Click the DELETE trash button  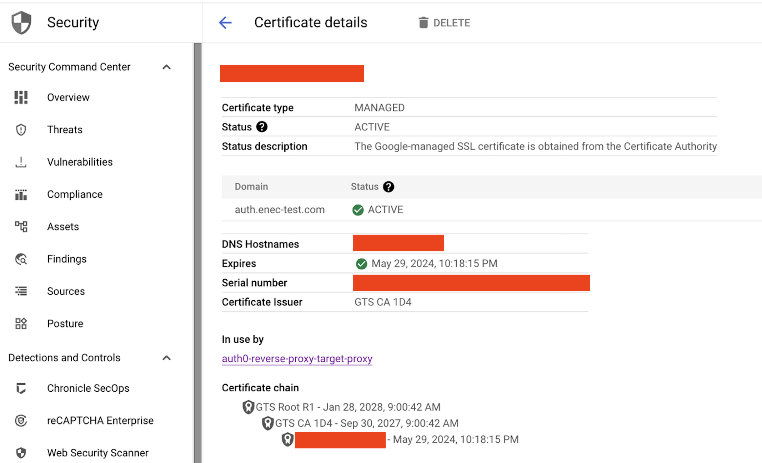tap(444, 23)
